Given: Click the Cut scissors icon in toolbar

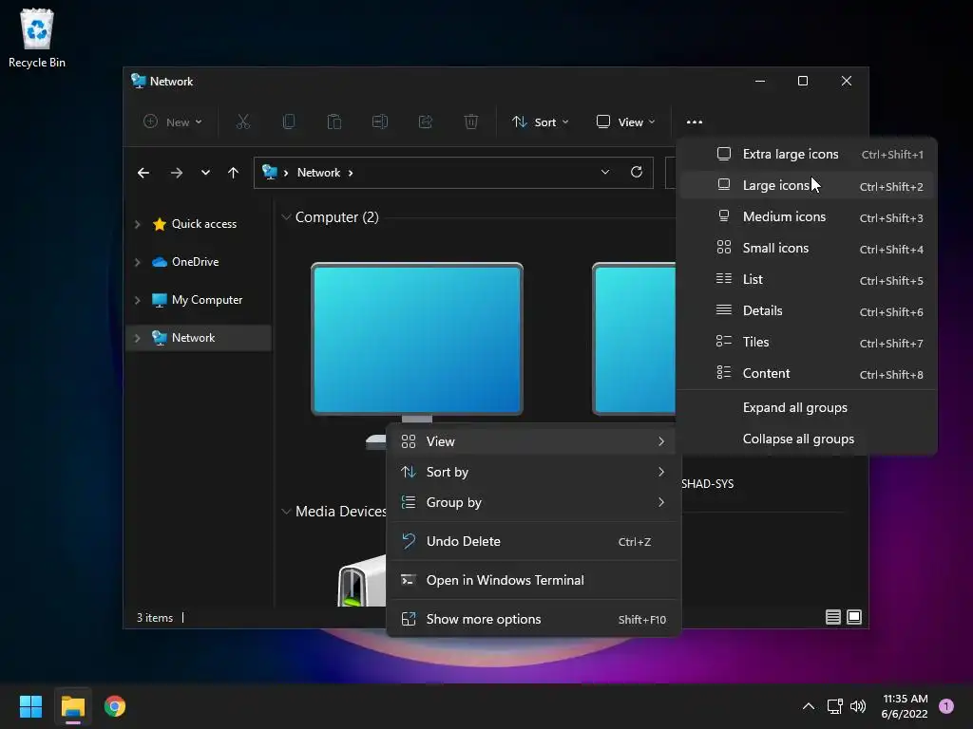Looking at the screenshot, I should coord(242,121).
